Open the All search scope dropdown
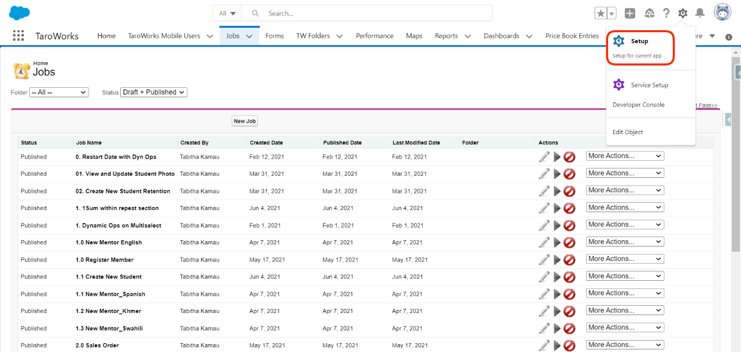The width and height of the screenshot is (741, 352). click(228, 14)
